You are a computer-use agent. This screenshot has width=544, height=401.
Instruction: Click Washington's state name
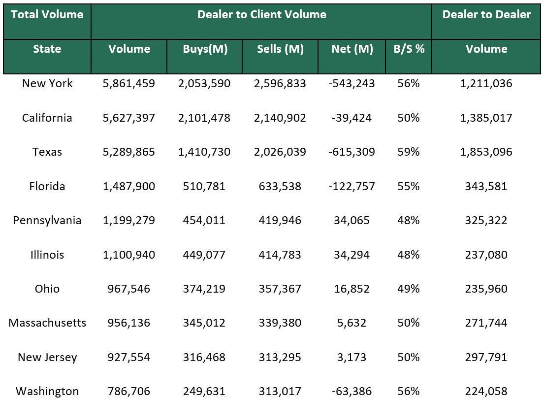tap(47, 391)
